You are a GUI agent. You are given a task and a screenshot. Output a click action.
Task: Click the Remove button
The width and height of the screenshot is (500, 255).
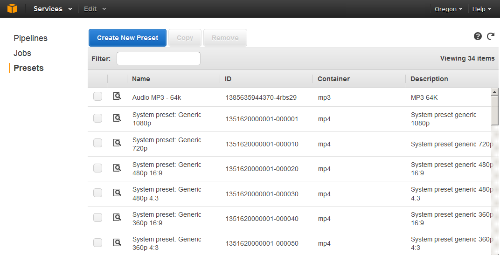(225, 38)
